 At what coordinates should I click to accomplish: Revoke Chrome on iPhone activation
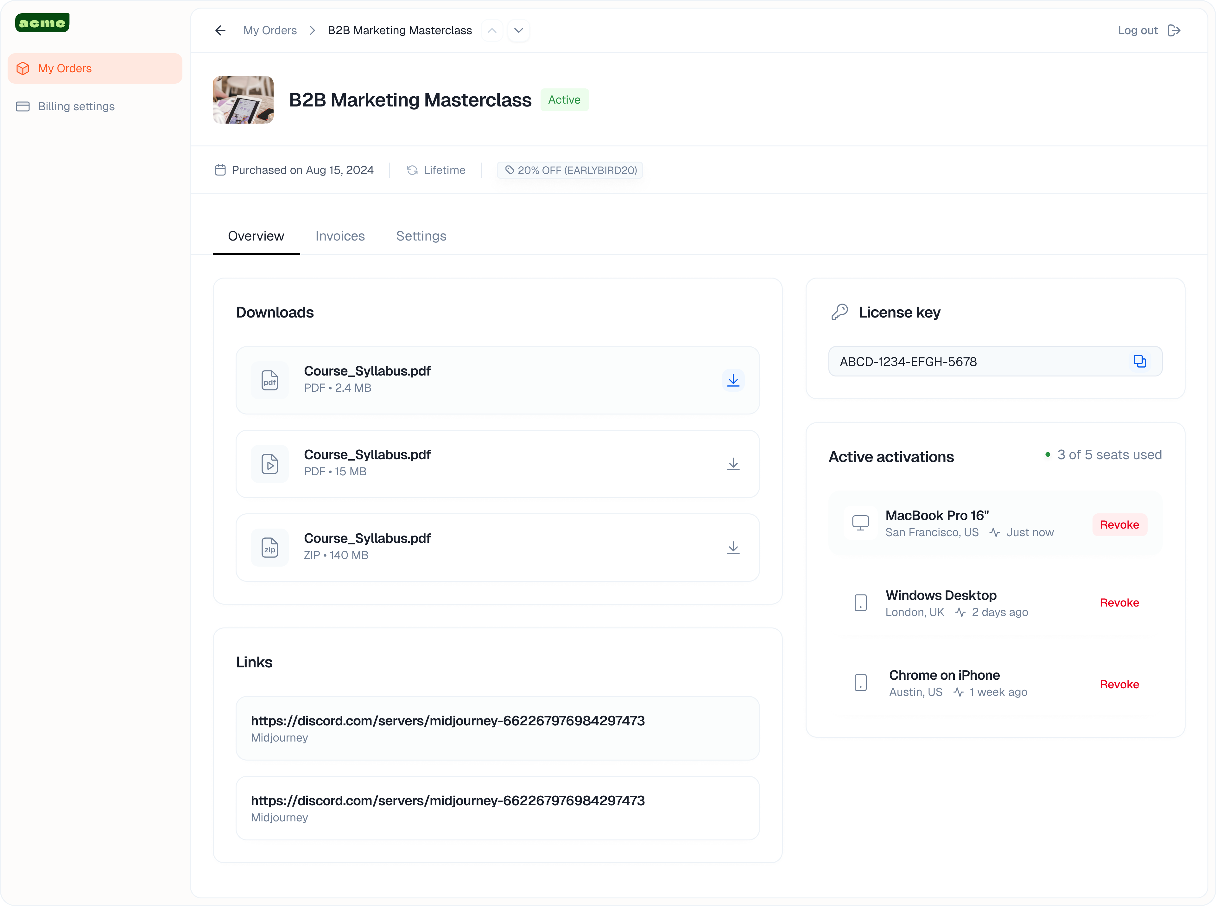tap(1119, 684)
